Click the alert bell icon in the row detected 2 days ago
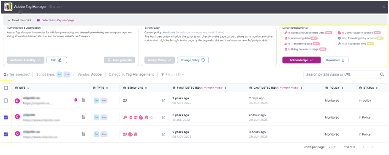This screenshot has height=155, width=389. click(76, 100)
